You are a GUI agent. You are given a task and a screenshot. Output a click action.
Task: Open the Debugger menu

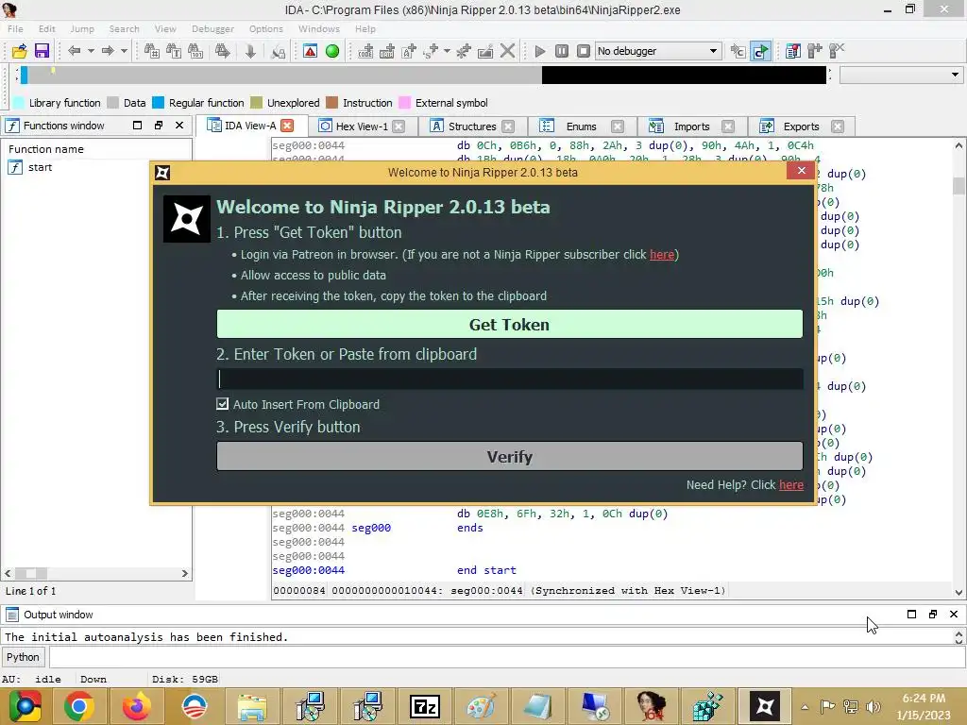212,29
